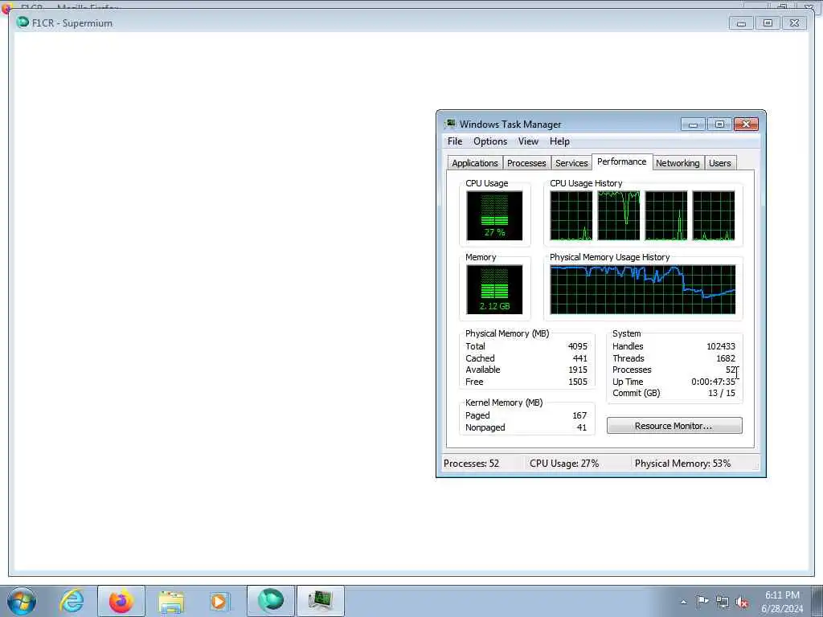This screenshot has height=617, width=823.
Task: Click the CPU Usage 27% gauge
Action: pos(494,215)
